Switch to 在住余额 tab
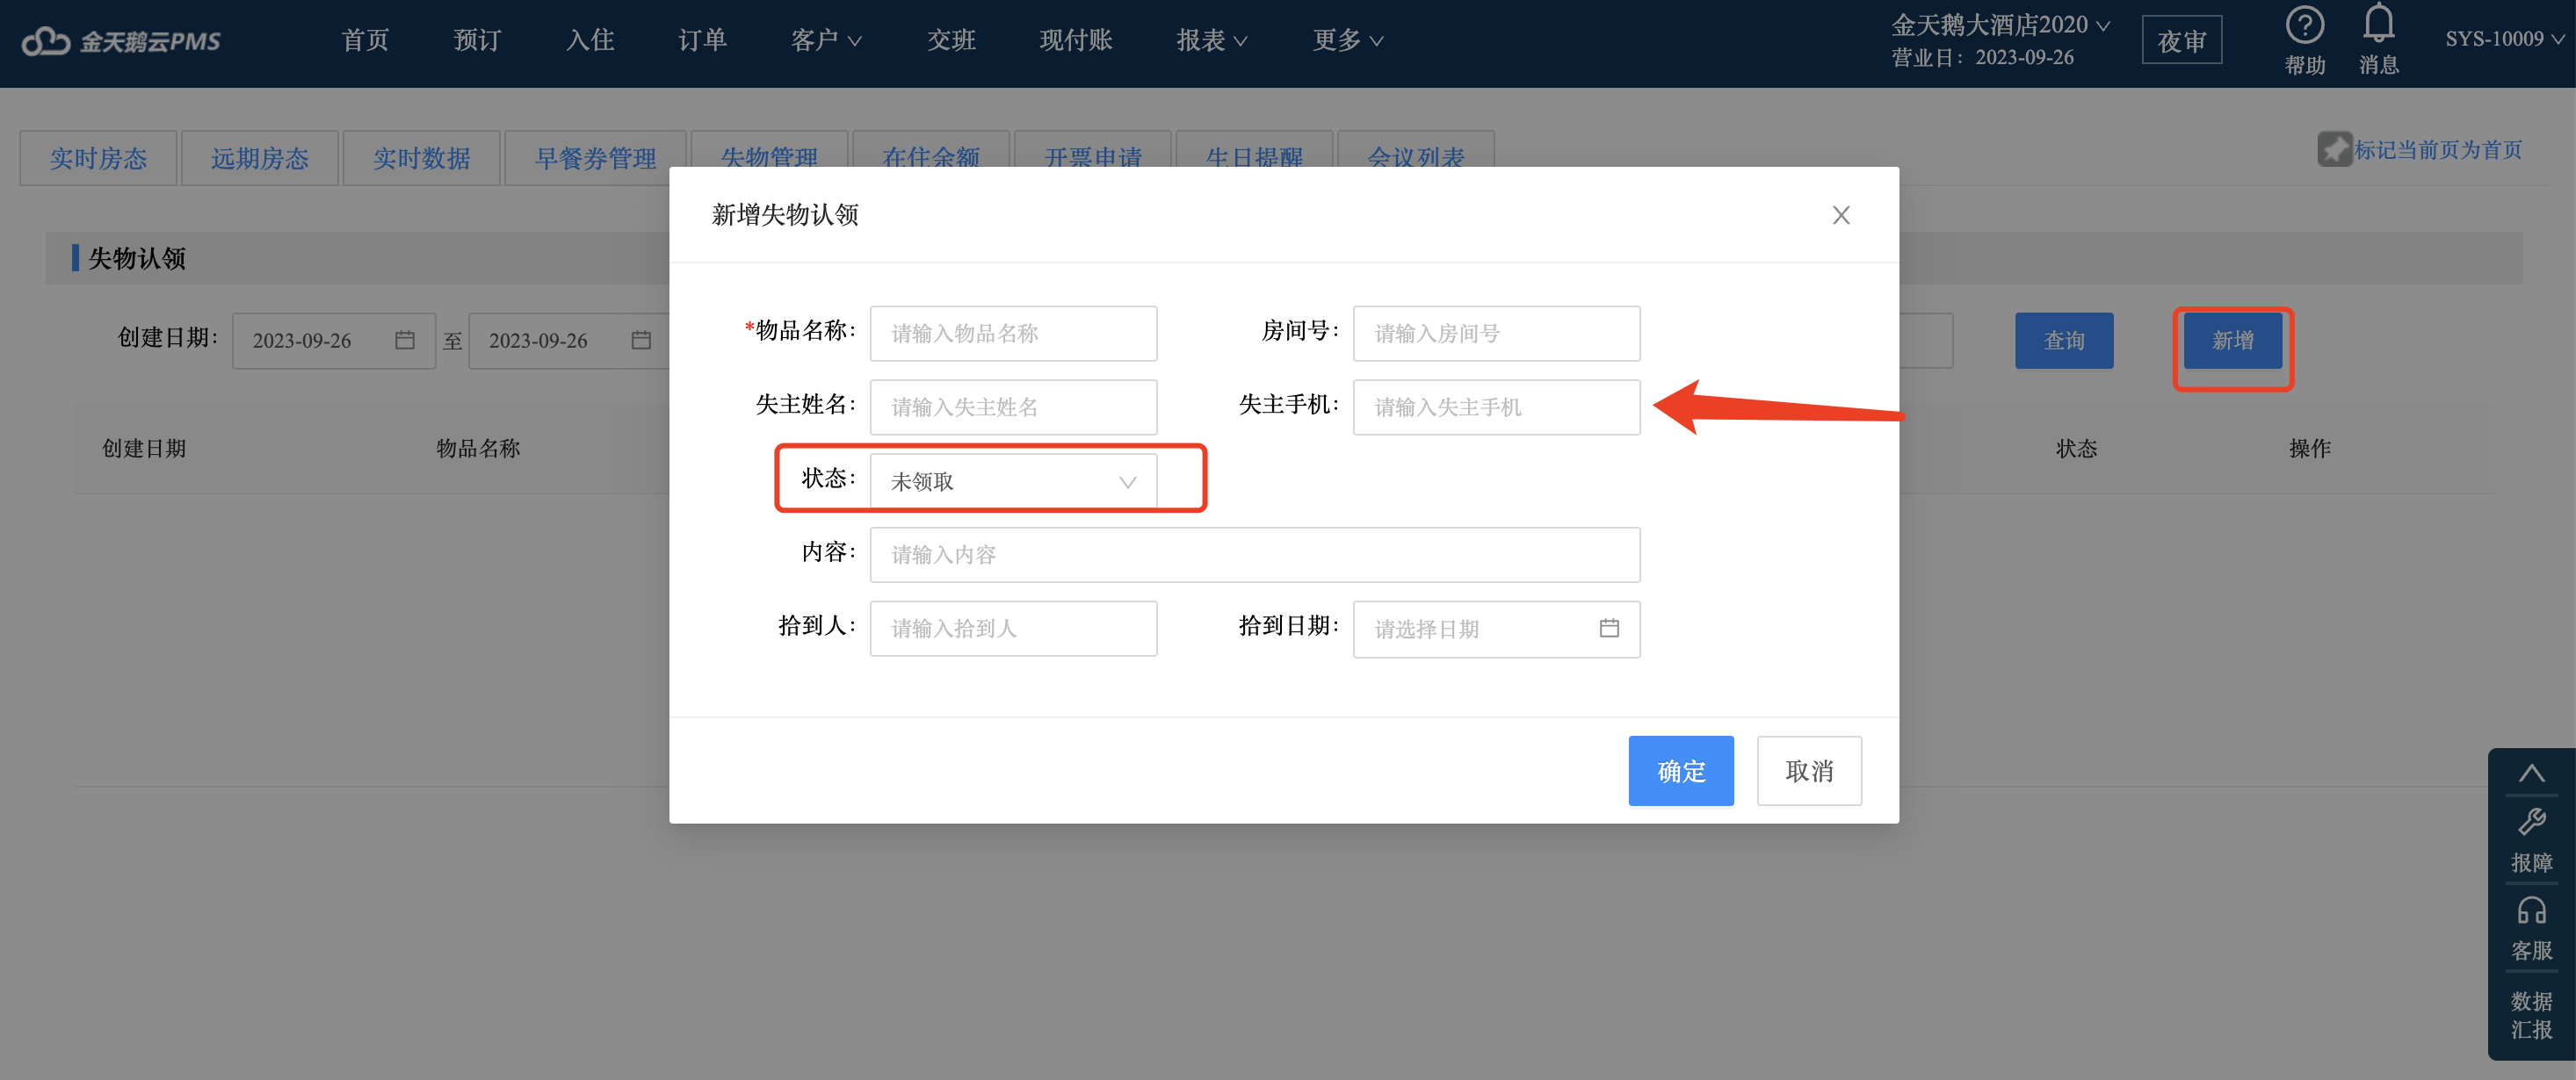This screenshot has width=2576, height=1080. tap(930, 151)
